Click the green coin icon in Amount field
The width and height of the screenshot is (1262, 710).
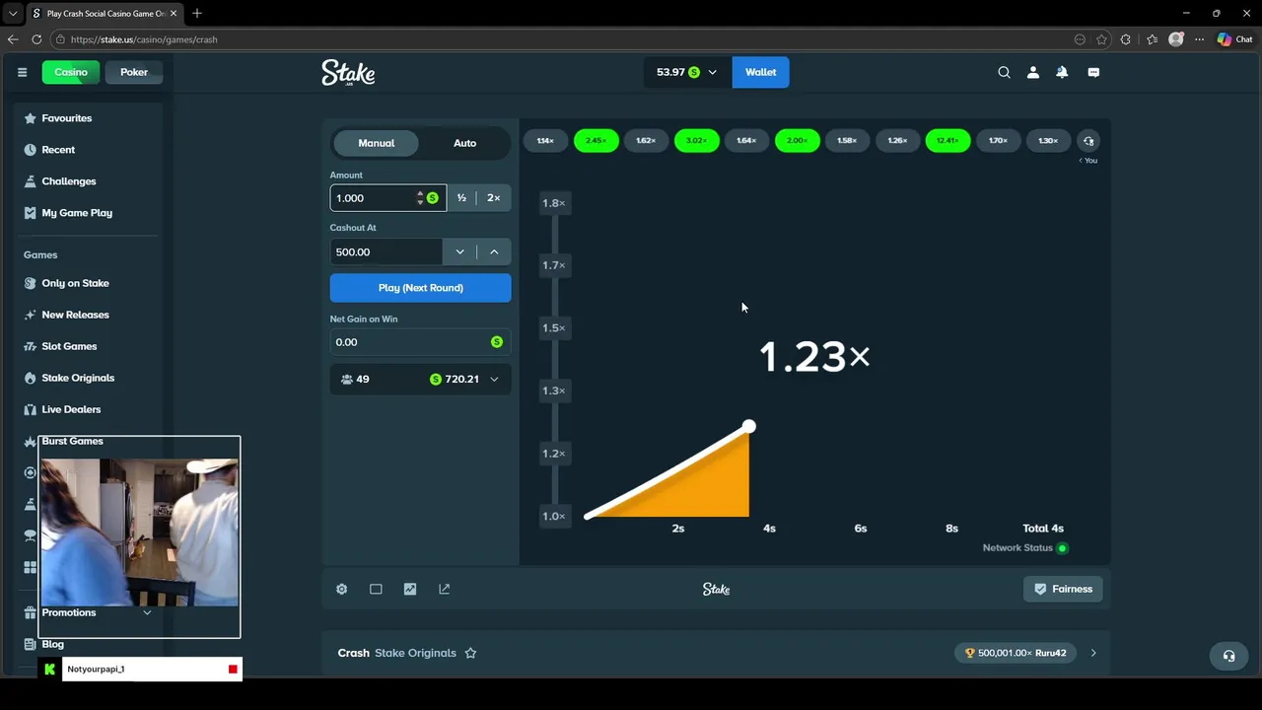point(432,198)
